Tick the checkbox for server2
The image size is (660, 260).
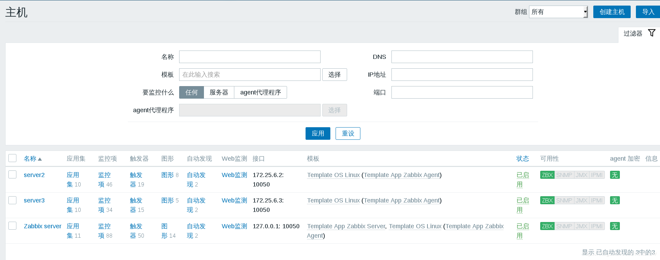[13, 174]
